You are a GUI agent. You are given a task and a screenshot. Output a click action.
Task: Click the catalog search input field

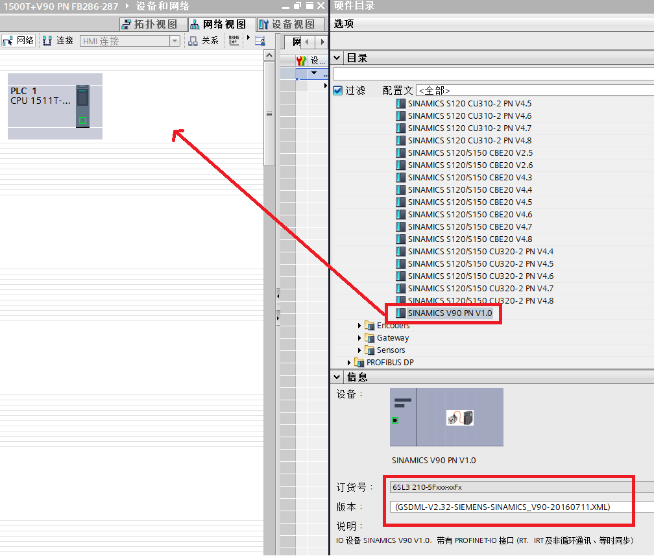[x=493, y=74]
